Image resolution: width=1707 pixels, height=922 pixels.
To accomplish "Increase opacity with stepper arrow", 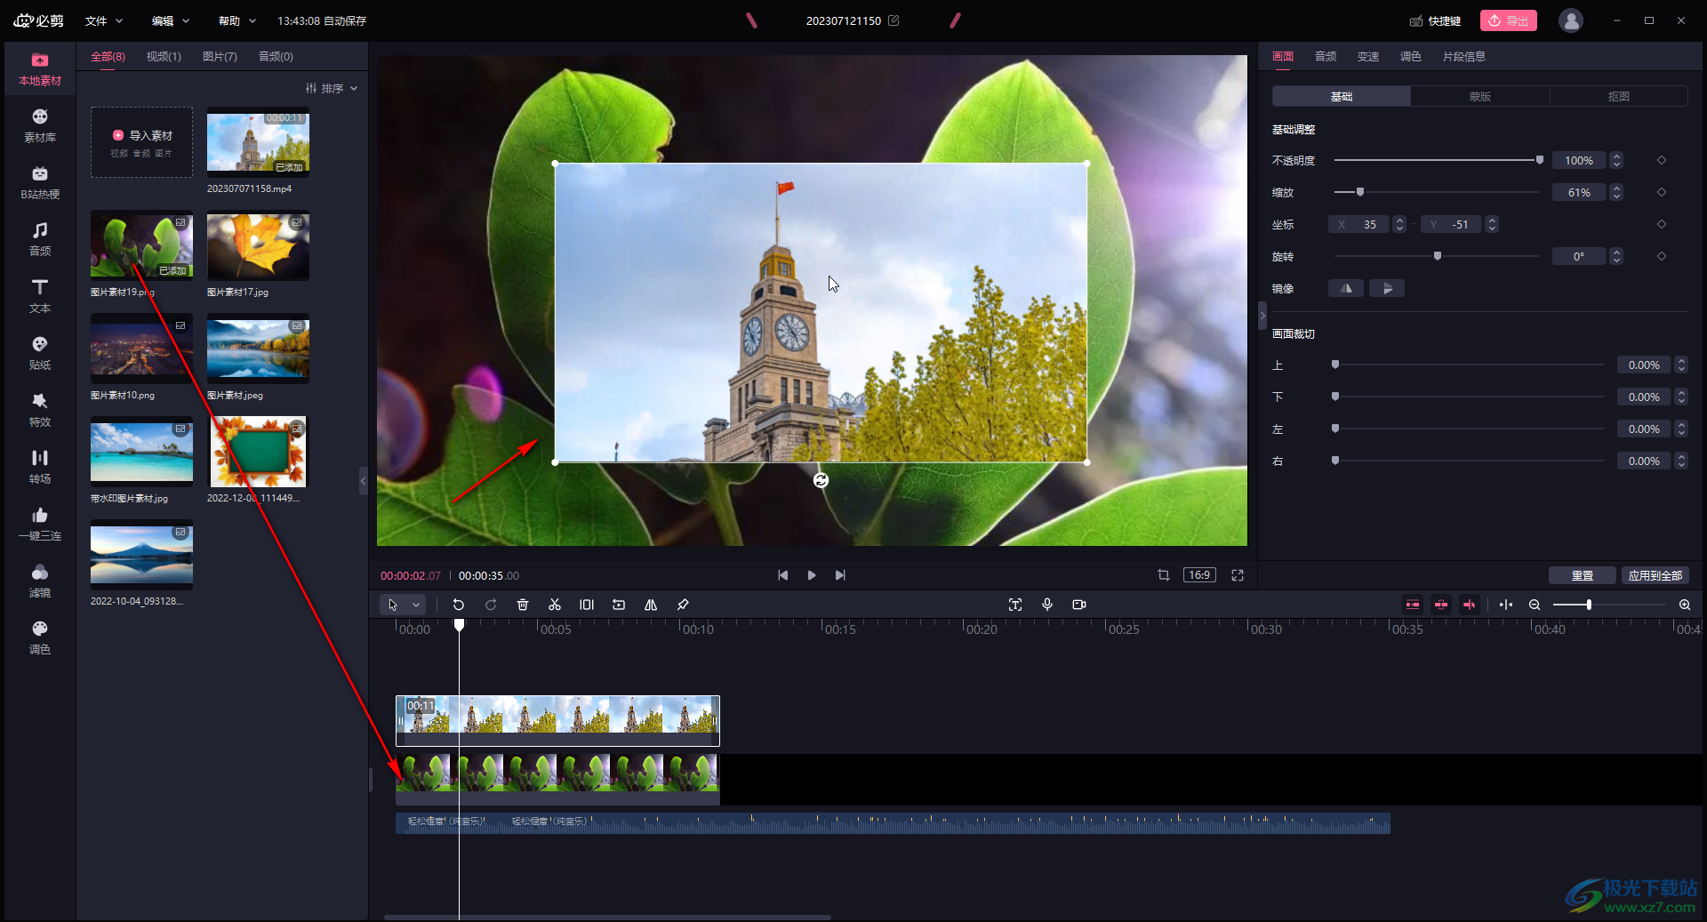I will pos(1617,156).
